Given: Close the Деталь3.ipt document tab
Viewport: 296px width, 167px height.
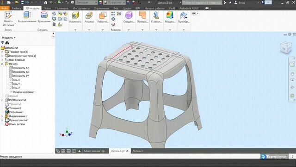Looking at the screenshot, I should click(128, 151).
